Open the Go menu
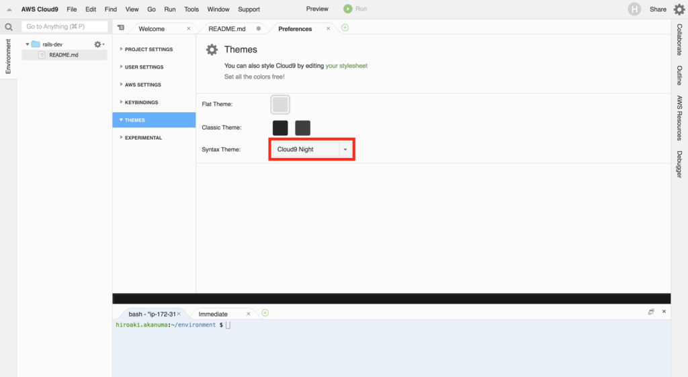The width and height of the screenshot is (688, 377). (151, 9)
